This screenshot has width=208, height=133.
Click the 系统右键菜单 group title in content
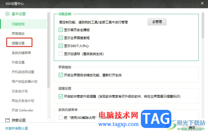coord(68,110)
